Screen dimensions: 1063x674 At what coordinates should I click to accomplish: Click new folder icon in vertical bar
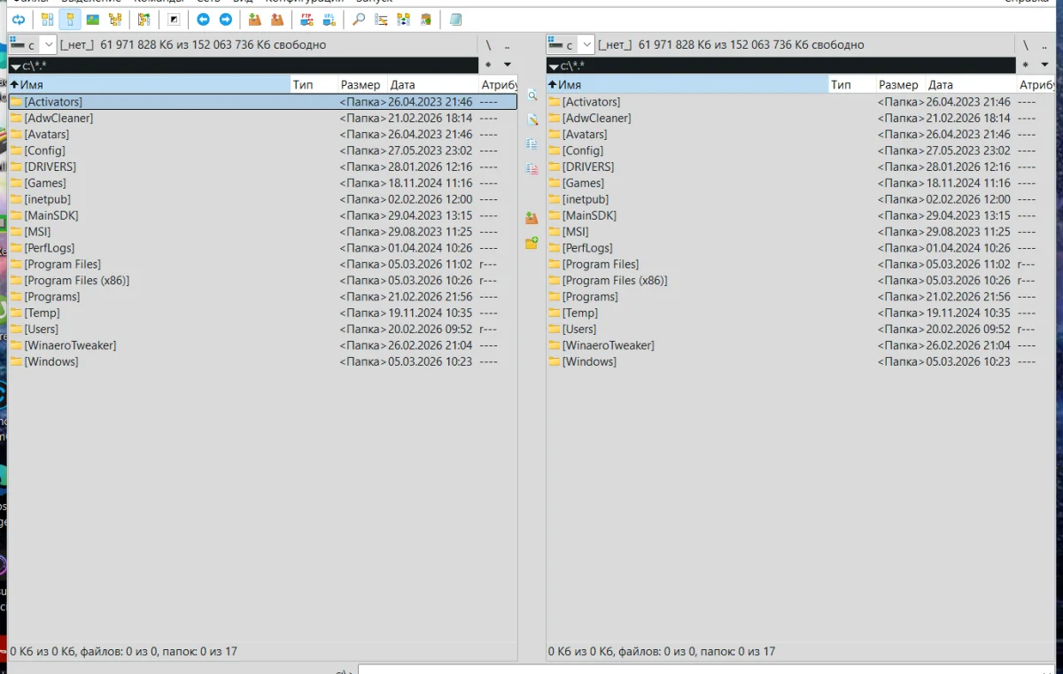(x=531, y=243)
